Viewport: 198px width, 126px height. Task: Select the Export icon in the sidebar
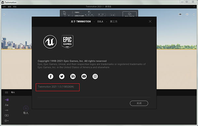click(x=7, y=121)
